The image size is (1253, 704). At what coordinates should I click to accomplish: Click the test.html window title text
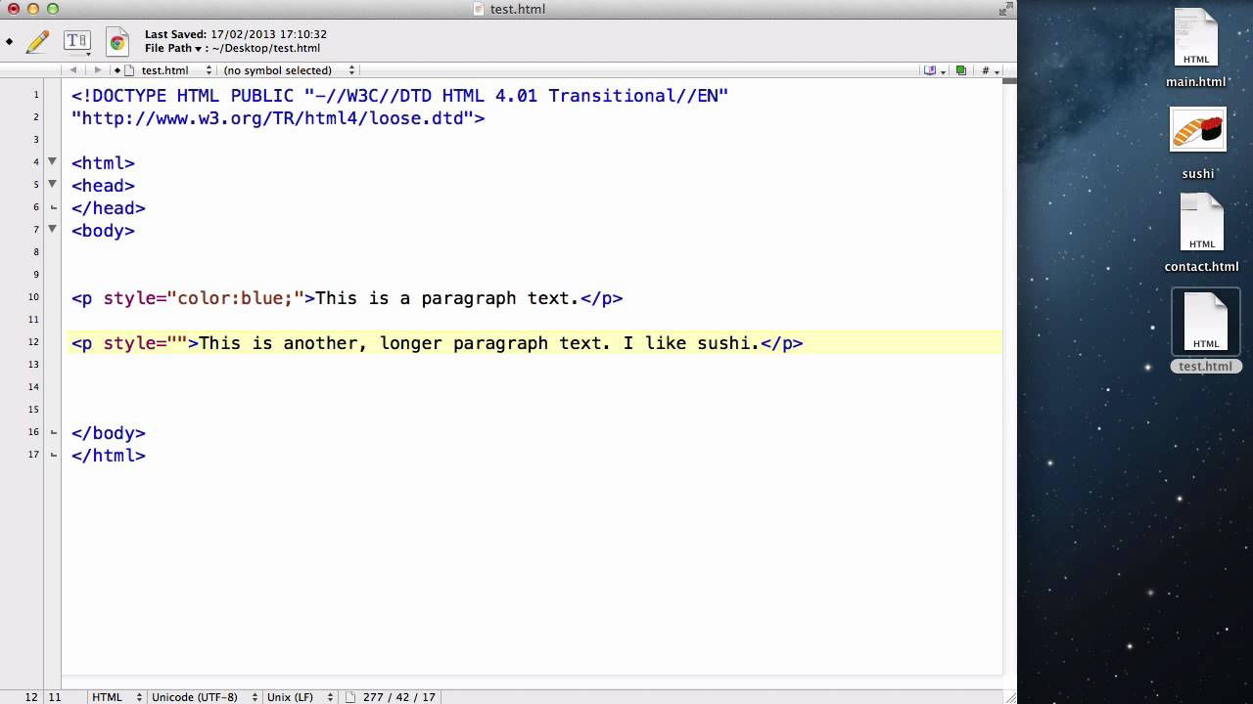coord(518,9)
